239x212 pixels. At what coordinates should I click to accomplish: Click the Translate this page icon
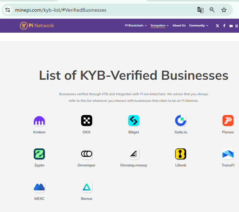200,10
